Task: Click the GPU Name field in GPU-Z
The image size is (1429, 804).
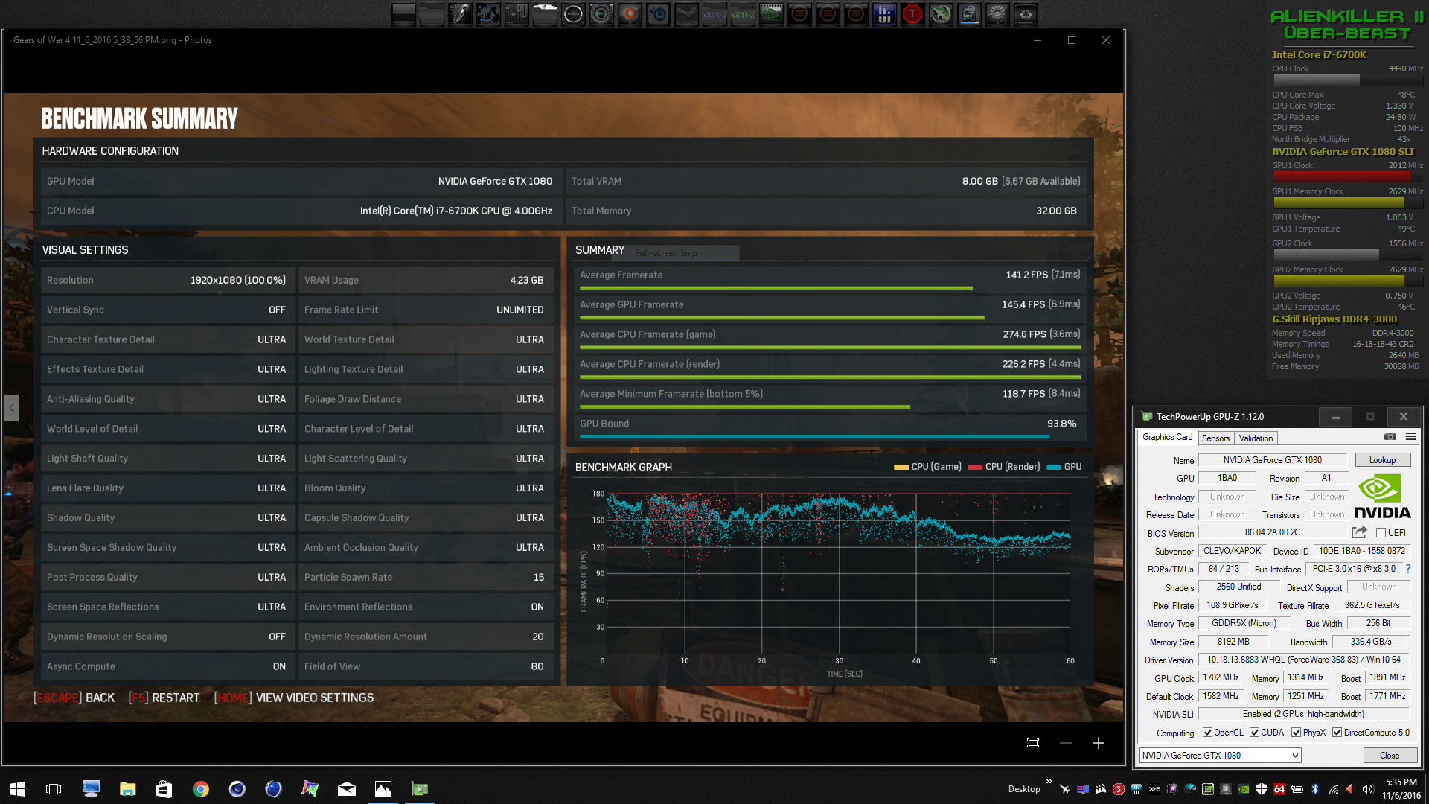Action: tap(1273, 460)
